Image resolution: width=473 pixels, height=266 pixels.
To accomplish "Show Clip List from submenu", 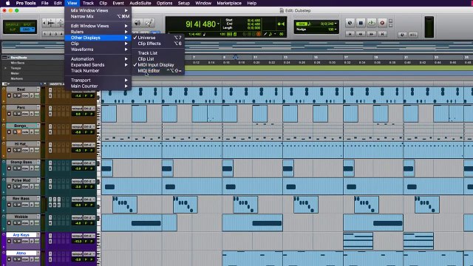I will point(158,59).
